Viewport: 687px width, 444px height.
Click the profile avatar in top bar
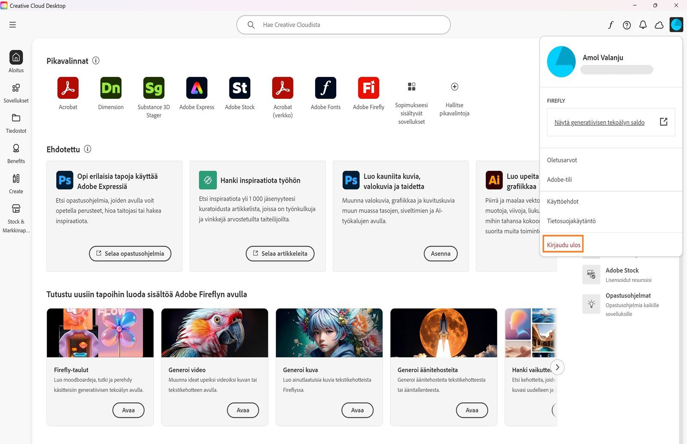click(x=676, y=25)
